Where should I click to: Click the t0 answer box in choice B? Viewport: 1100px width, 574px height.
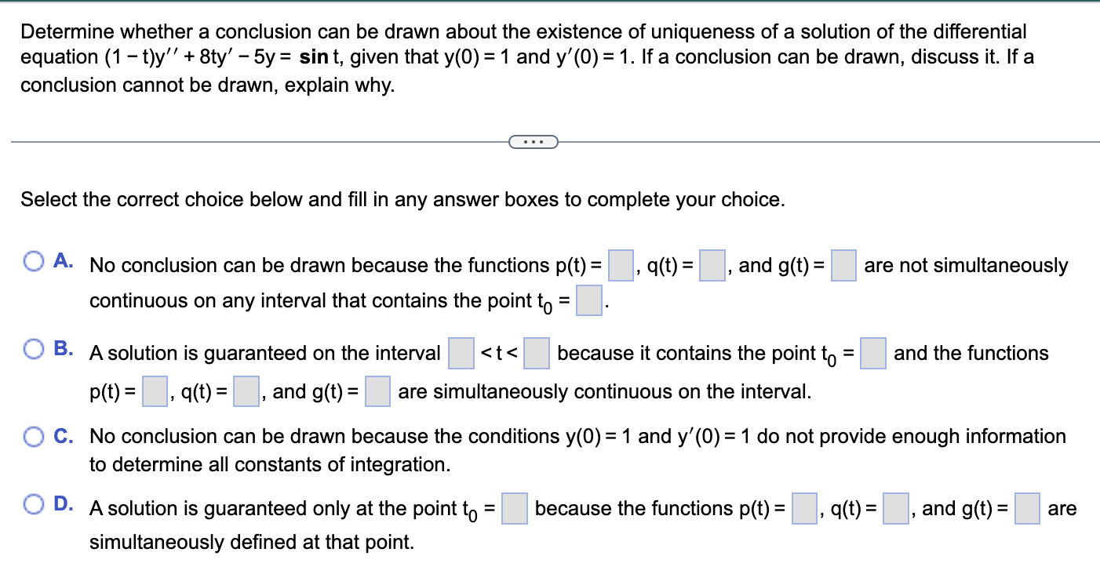click(x=872, y=353)
